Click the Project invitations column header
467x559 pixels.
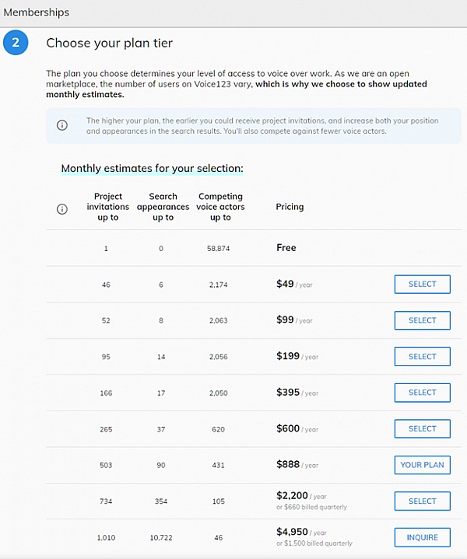click(x=108, y=207)
